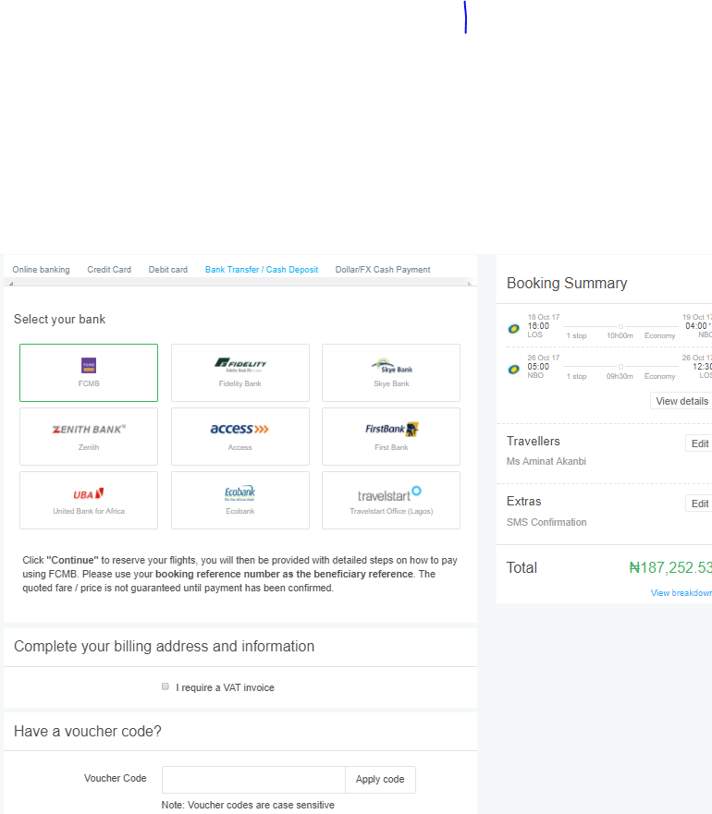Screen dimensions: 712x814
Task: Choose the Access bank logo tile
Action: [240, 436]
